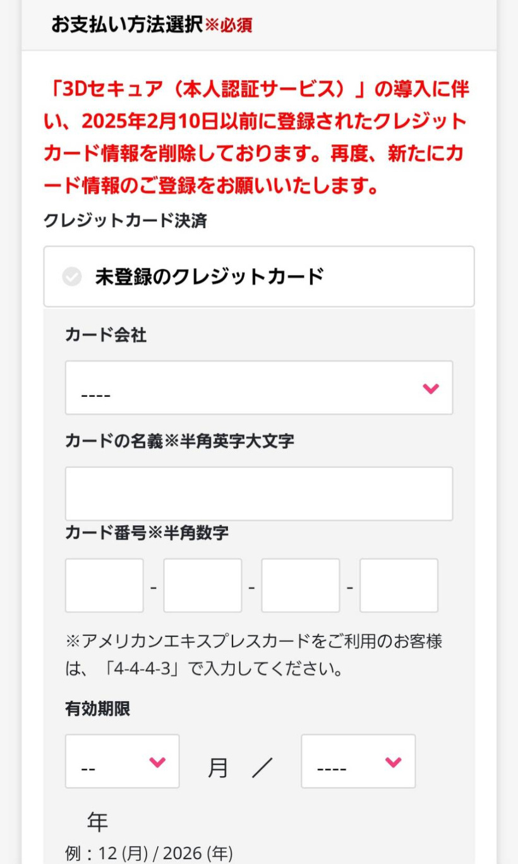Click the American Express 4-4-4-3 input note

[253, 655]
